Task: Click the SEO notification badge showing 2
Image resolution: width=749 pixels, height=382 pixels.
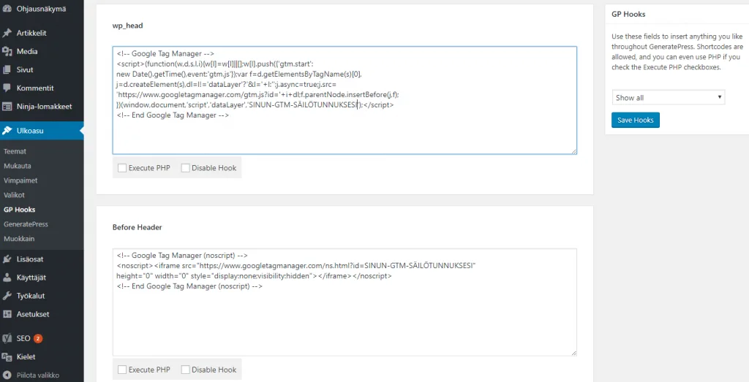Action: tap(38, 339)
